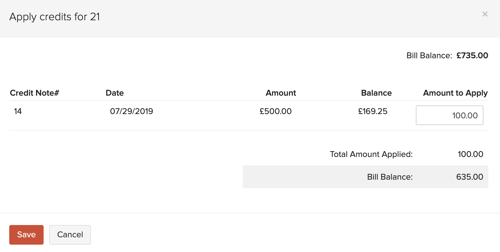Select the Date column header
Viewport: 500px width, 252px height.
[115, 93]
